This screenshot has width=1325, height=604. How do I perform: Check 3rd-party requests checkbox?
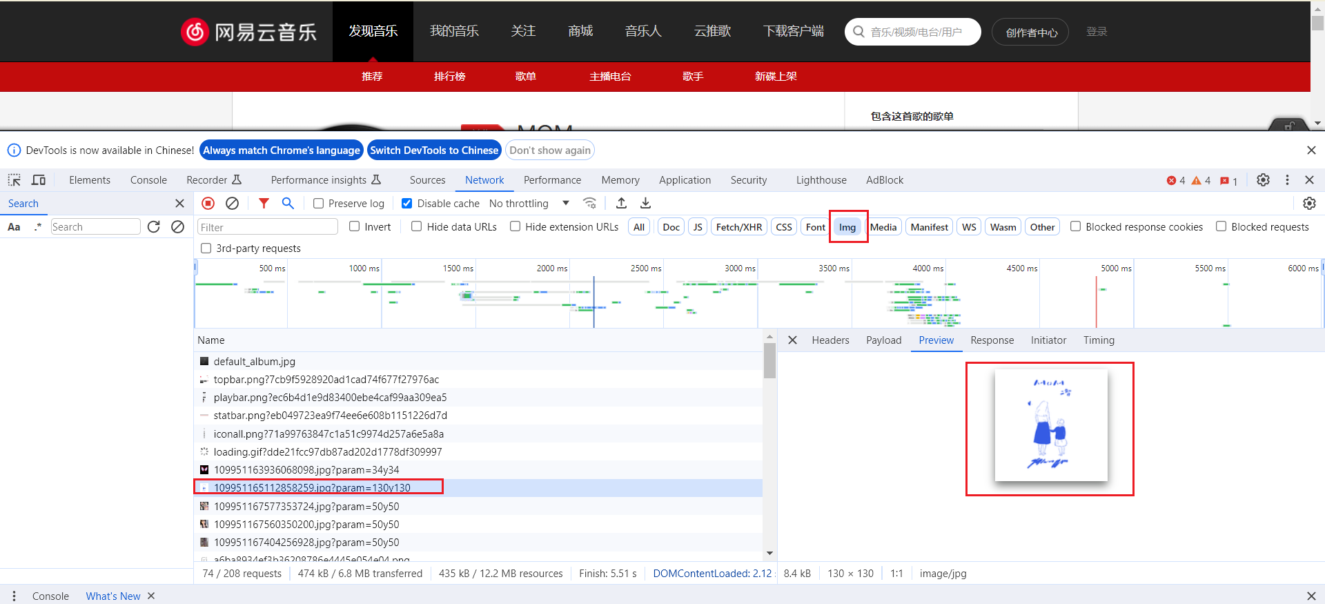click(206, 248)
